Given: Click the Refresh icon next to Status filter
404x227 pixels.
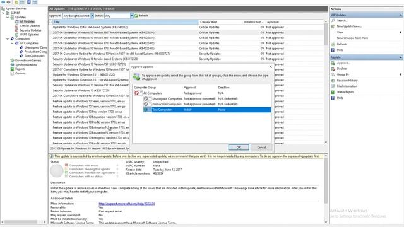Looking at the screenshot, I should (136, 16).
